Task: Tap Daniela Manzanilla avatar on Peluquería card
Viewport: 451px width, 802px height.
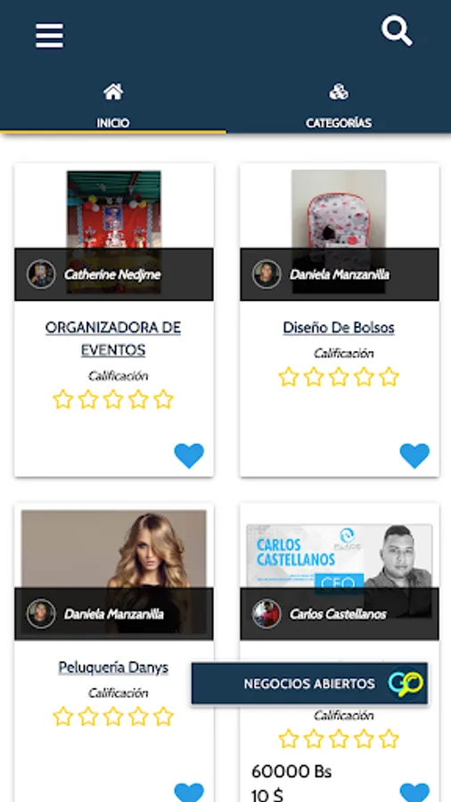Action: [41, 614]
